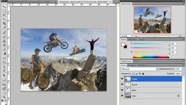
Task: Open the opacity slider arrow
Action: click(x=183, y=69)
